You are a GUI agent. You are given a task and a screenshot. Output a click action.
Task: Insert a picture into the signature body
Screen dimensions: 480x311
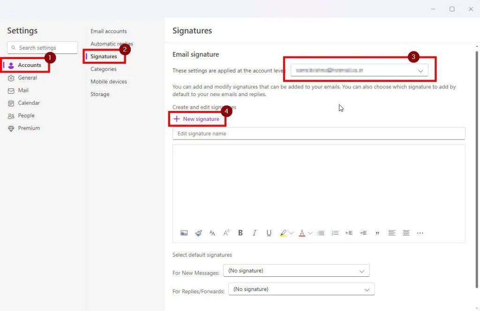(184, 233)
